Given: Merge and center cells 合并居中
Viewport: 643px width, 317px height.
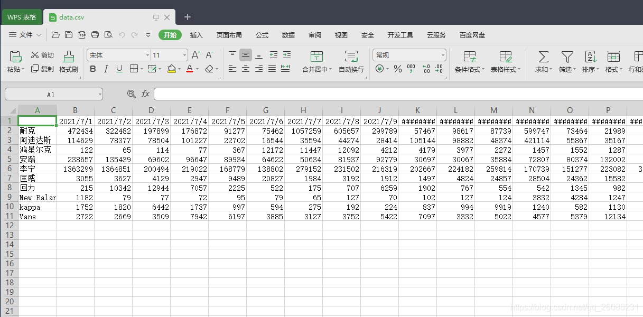Looking at the screenshot, I should [x=316, y=62].
